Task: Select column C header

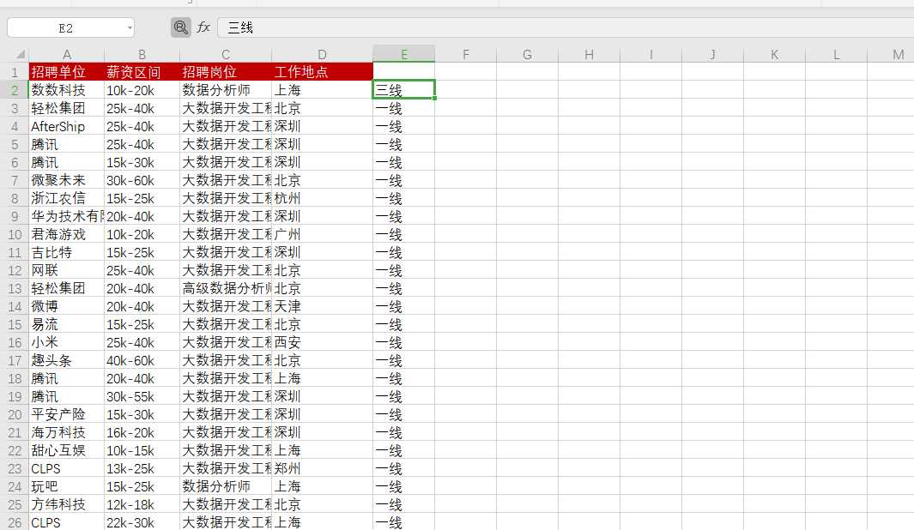Action: tap(226, 54)
